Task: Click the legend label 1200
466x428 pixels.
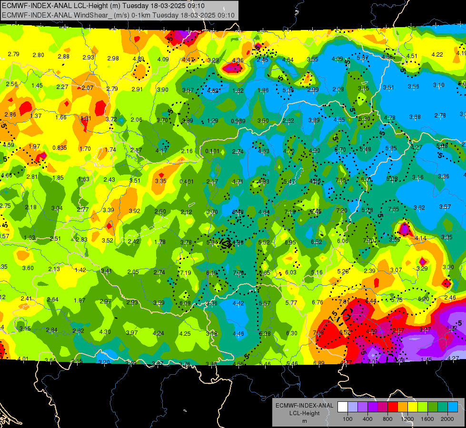Action: click(x=407, y=419)
